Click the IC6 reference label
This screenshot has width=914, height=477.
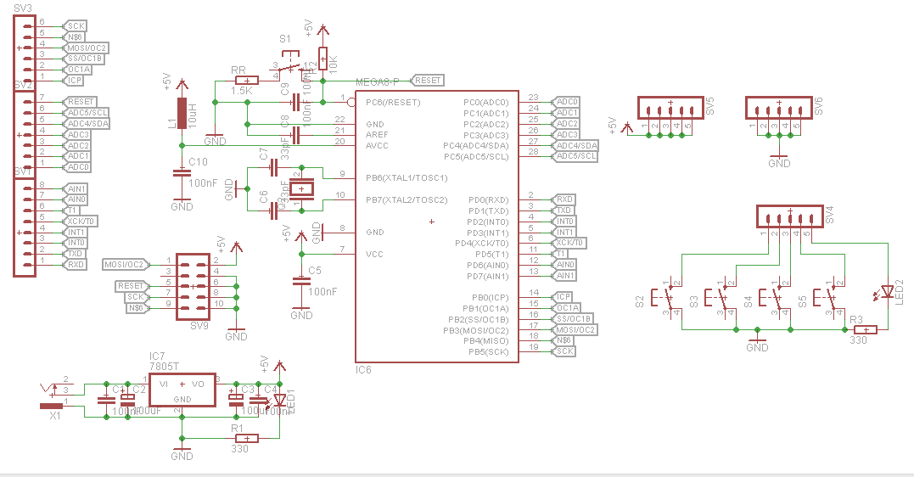[363, 370]
